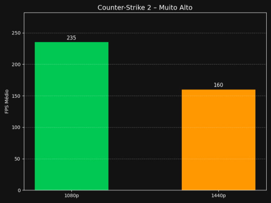Click the 235 value label above green bar

tap(71, 38)
